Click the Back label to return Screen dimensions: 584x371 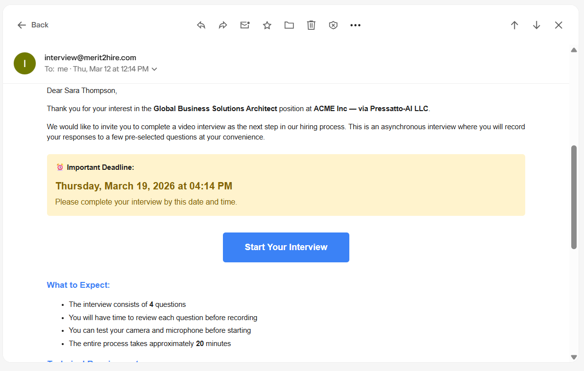point(40,25)
